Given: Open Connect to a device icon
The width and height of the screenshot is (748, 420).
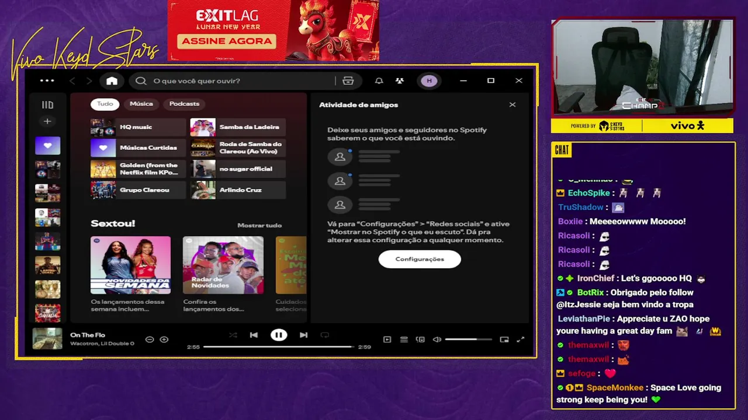Looking at the screenshot, I should (x=420, y=339).
